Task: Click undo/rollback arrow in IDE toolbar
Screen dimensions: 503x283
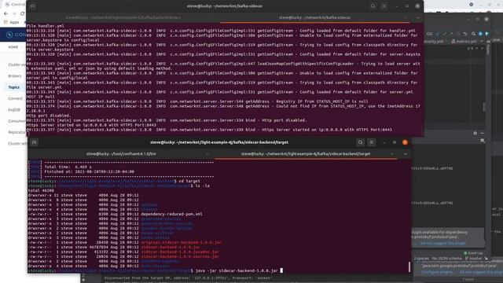Action: coord(465,34)
